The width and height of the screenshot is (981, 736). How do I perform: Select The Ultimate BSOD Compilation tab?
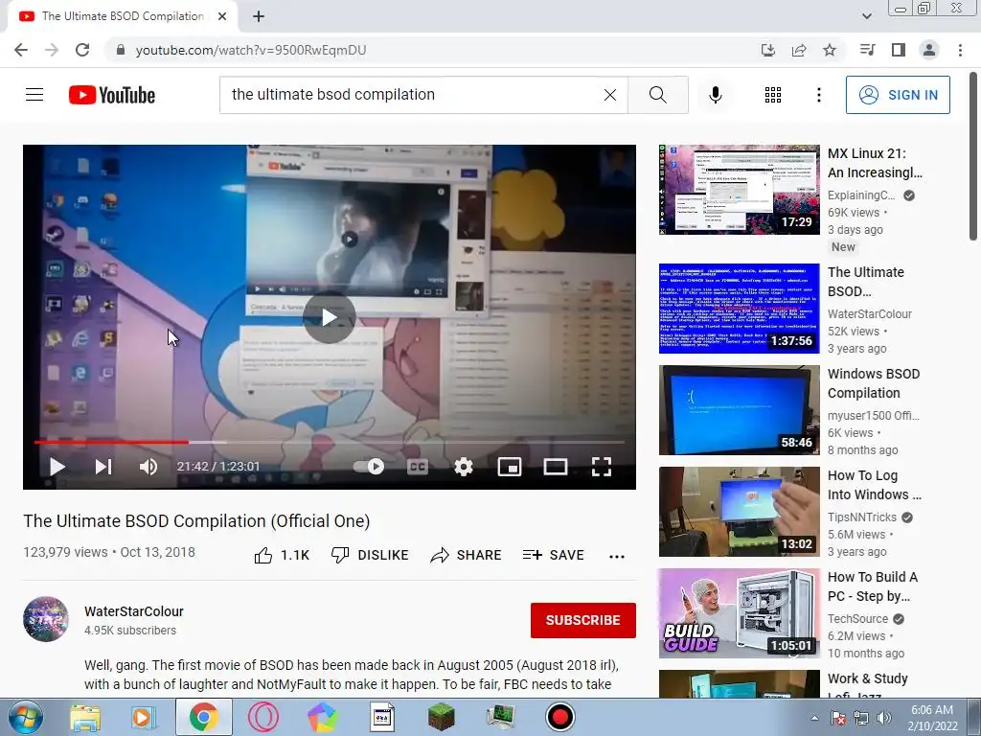[123, 16]
